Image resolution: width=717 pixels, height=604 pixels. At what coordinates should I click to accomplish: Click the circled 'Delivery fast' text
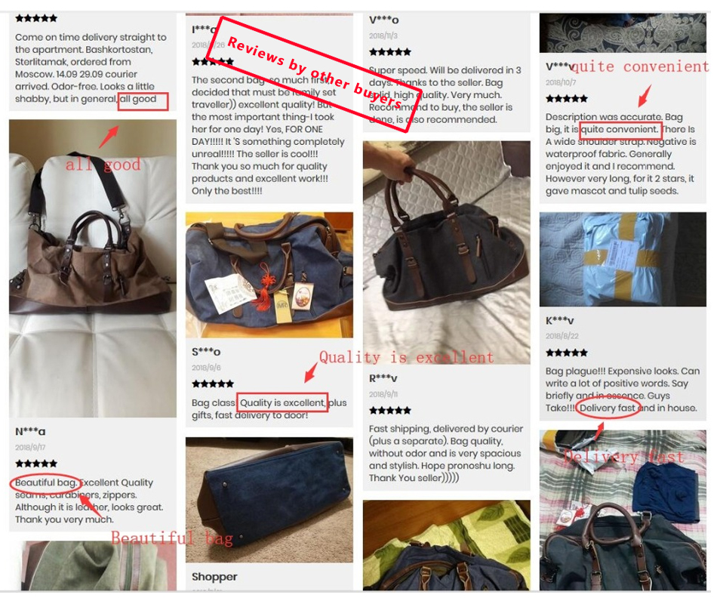click(608, 408)
